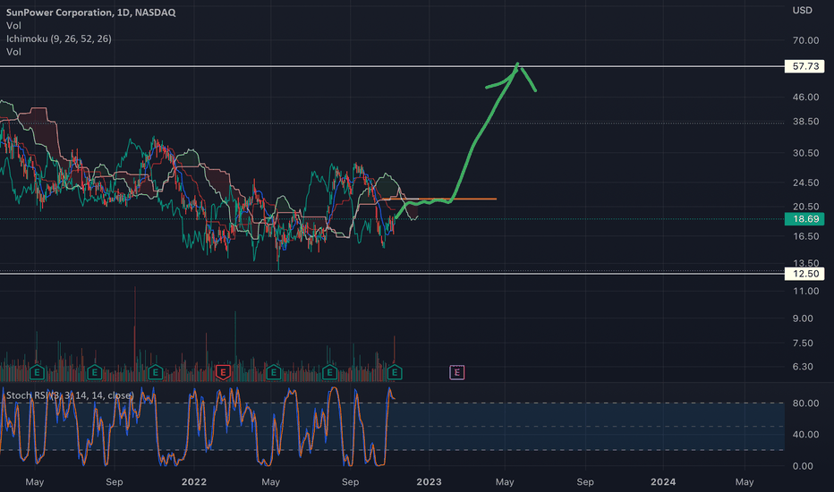Click the 9.00 price axis value

803,318
